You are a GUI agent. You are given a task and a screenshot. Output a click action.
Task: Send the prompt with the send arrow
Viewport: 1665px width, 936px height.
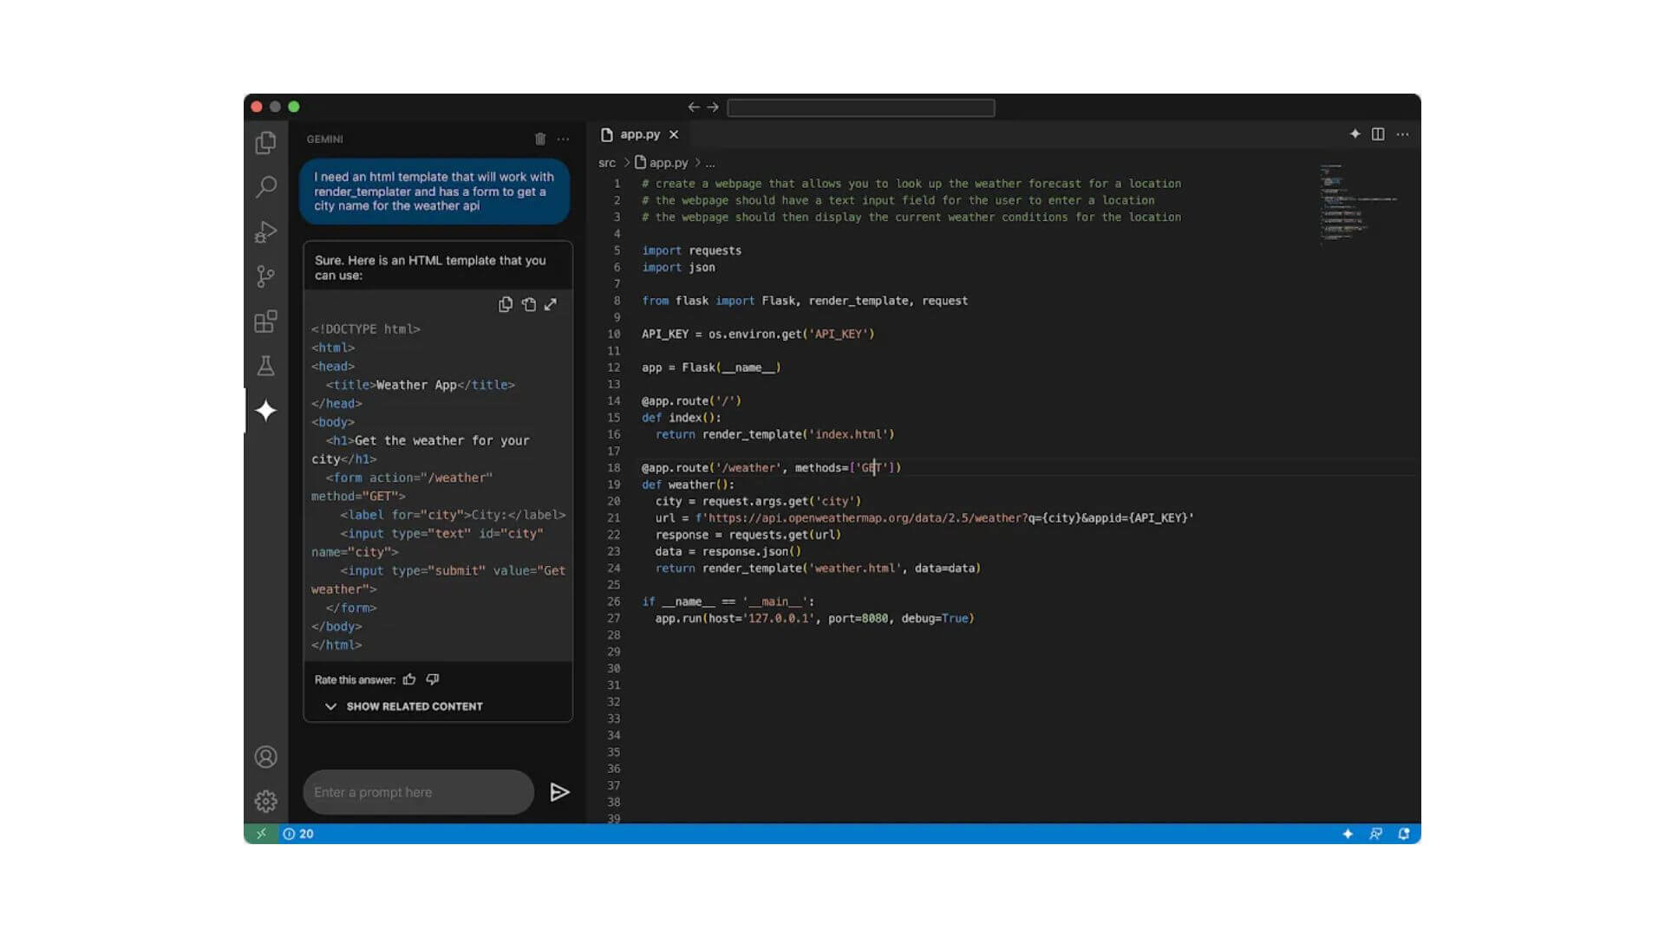559,791
